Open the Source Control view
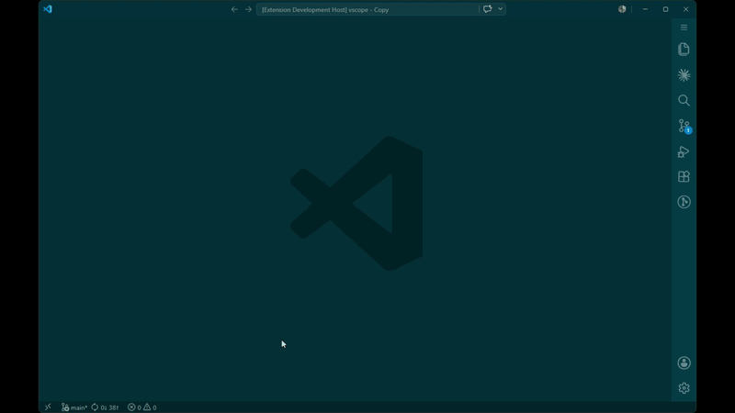Viewport: 735px width, 413px height. [x=684, y=126]
